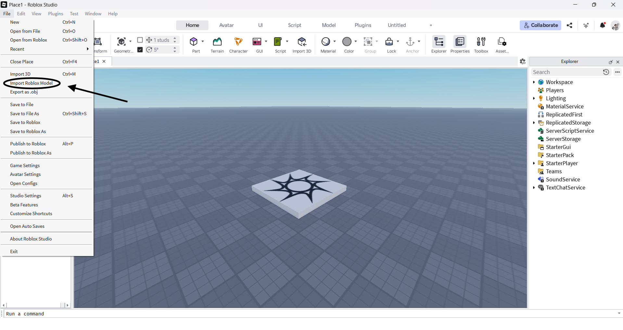Increase rotation snap with the upper stepper arrow
The image size is (623, 330).
175,48
